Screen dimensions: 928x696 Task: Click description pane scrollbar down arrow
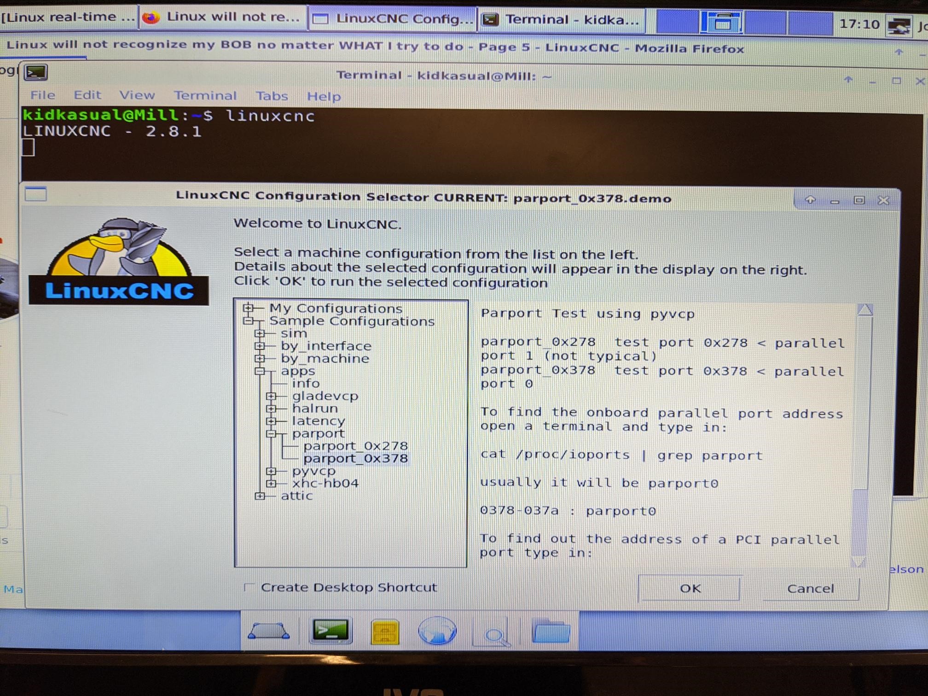click(x=859, y=562)
